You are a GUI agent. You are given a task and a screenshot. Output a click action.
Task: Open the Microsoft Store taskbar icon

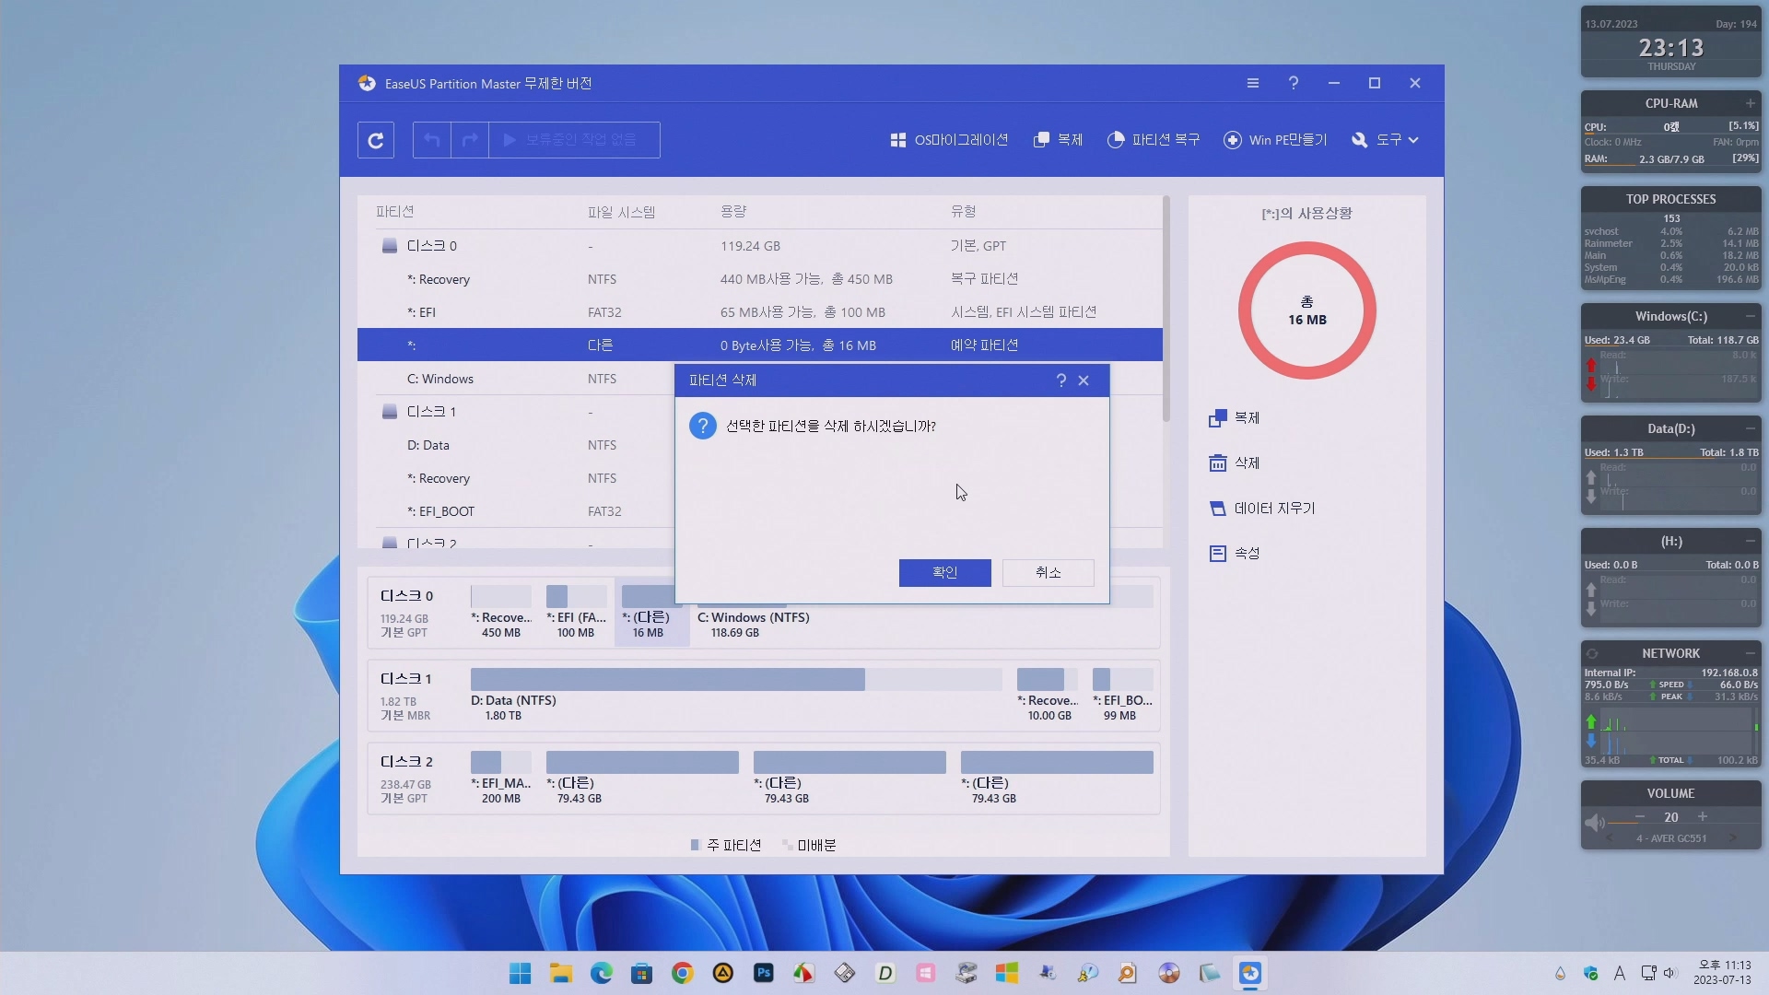pos(642,974)
